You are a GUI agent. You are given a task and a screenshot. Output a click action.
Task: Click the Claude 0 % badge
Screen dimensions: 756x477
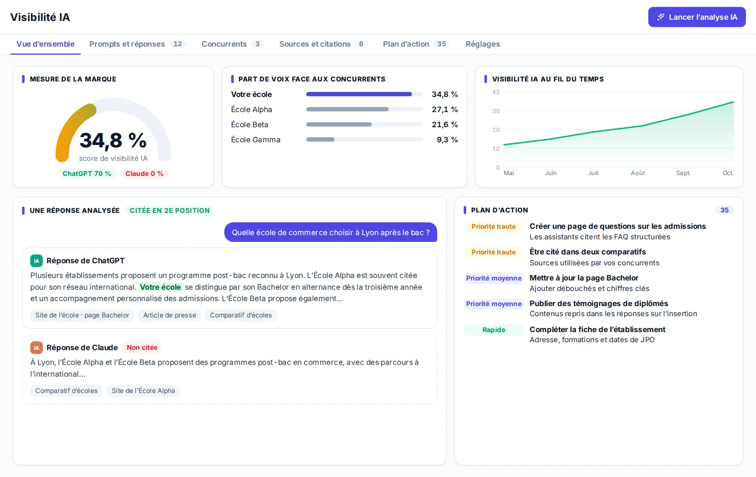tap(144, 173)
